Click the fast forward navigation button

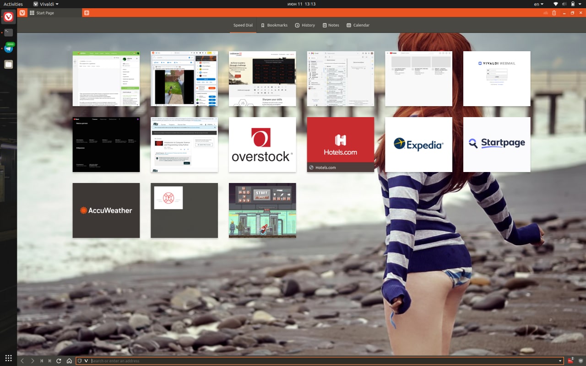[x=50, y=361]
